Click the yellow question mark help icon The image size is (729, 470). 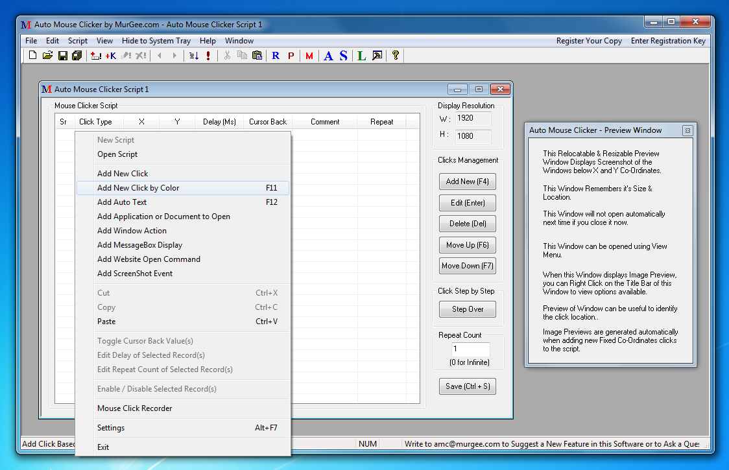pyautogui.click(x=396, y=55)
